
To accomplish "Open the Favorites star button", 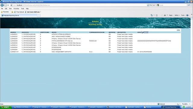I will (x=5, y=12).
